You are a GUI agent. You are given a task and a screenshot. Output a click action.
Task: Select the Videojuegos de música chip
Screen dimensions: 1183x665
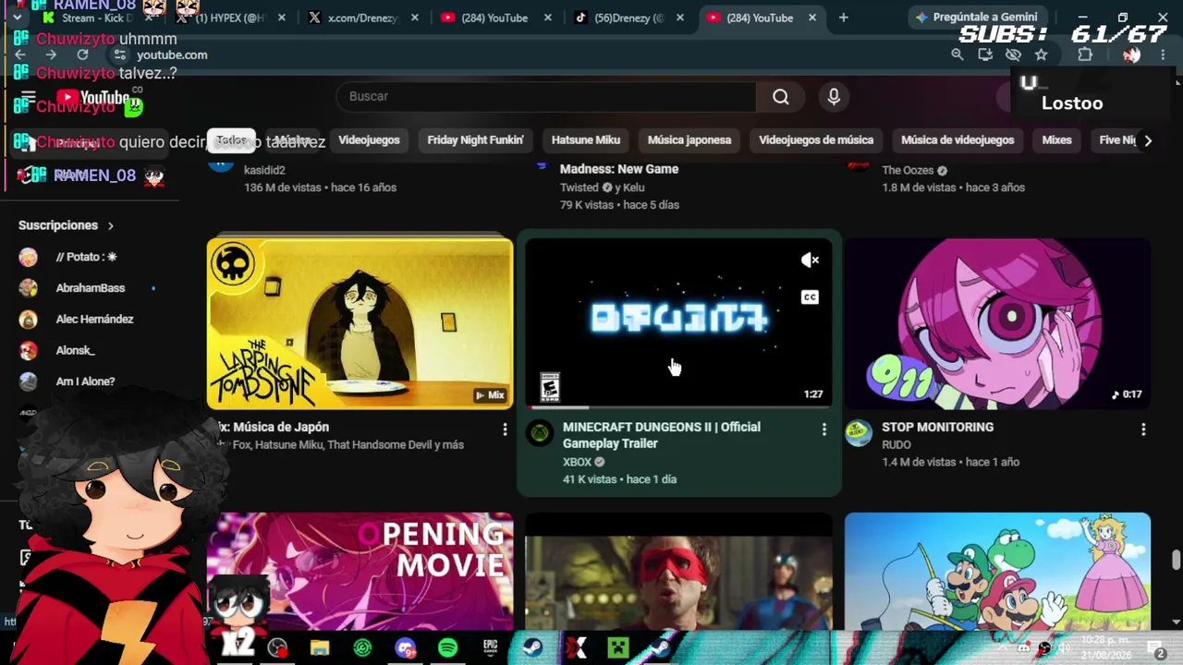click(x=816, y=140)
